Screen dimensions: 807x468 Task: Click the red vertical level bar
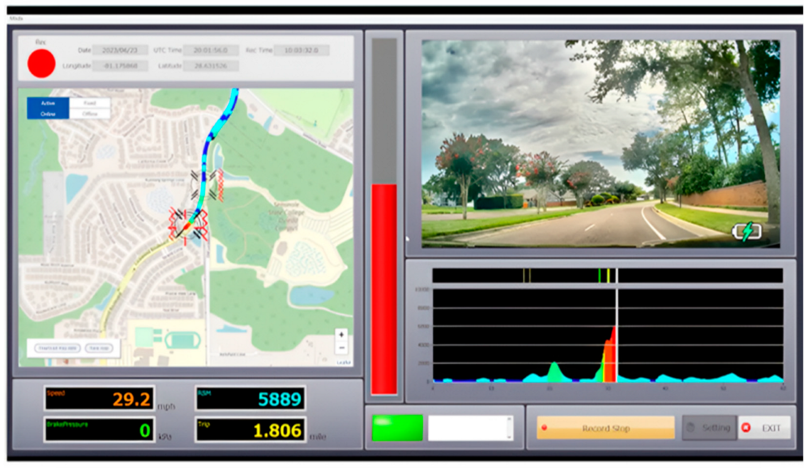pos(384,289)
